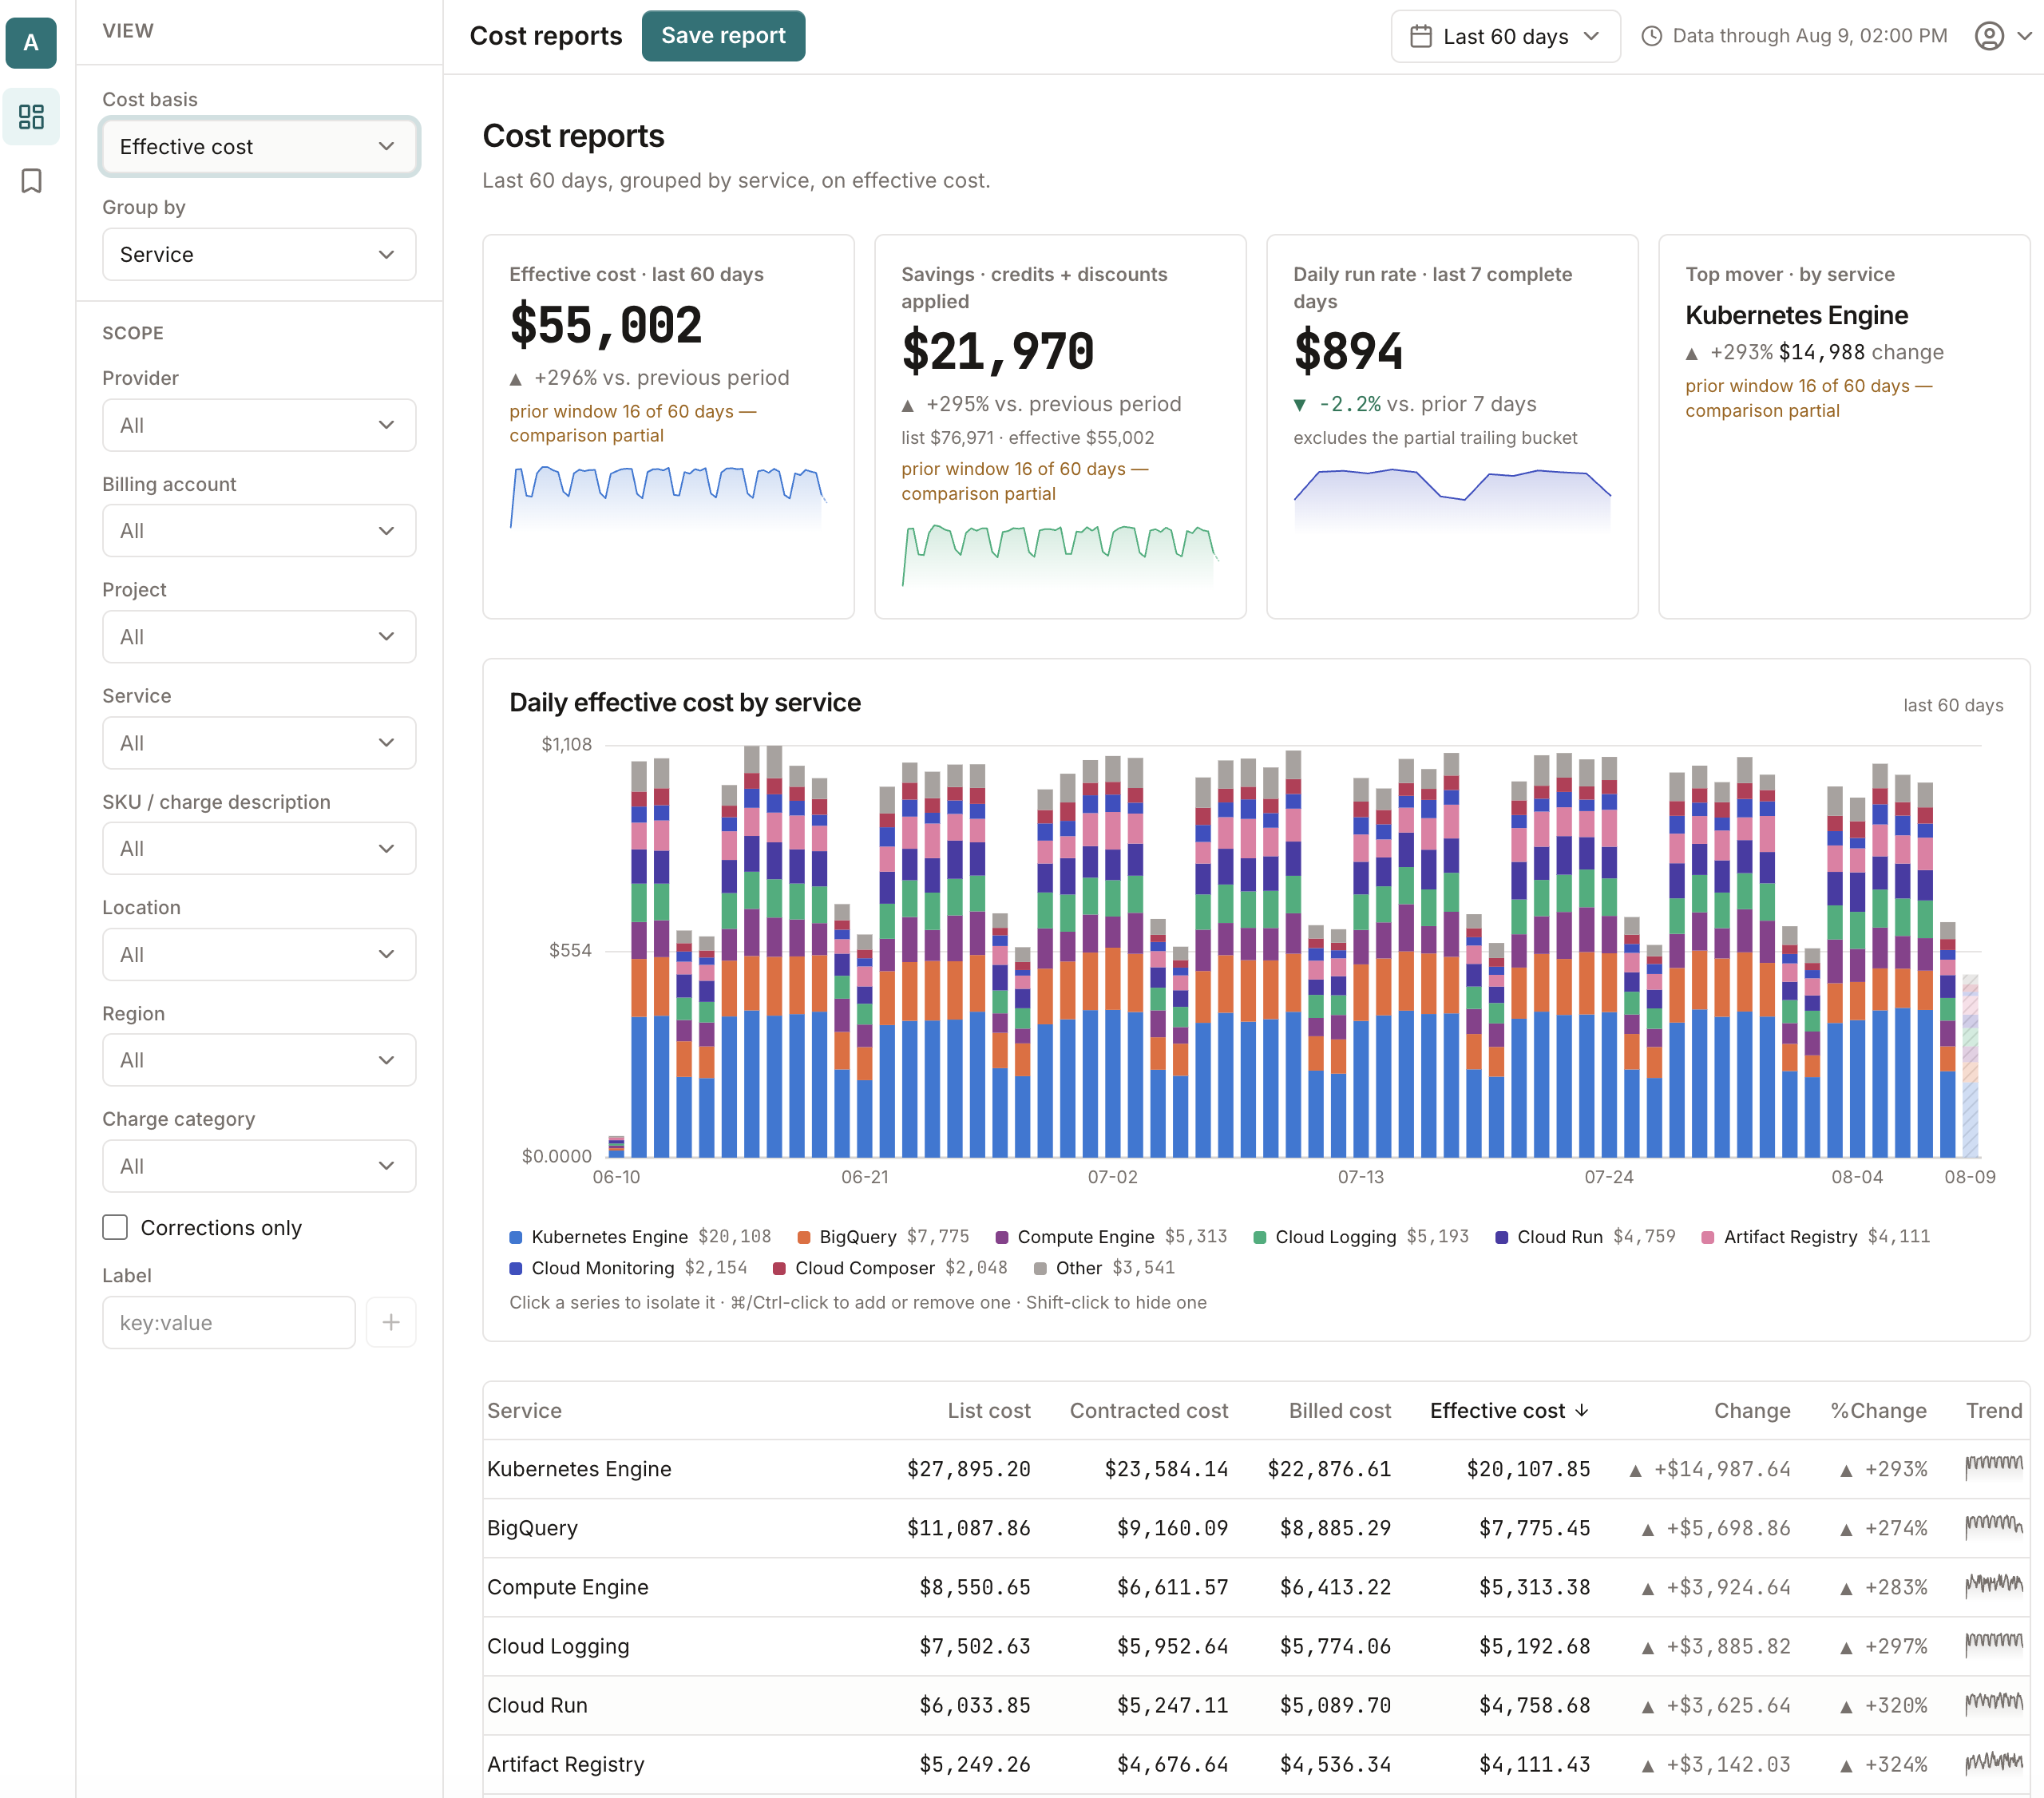Expand the Region filter dropdown
The height and width of the screenshot is (1798, 2044).
[259, 1060]
